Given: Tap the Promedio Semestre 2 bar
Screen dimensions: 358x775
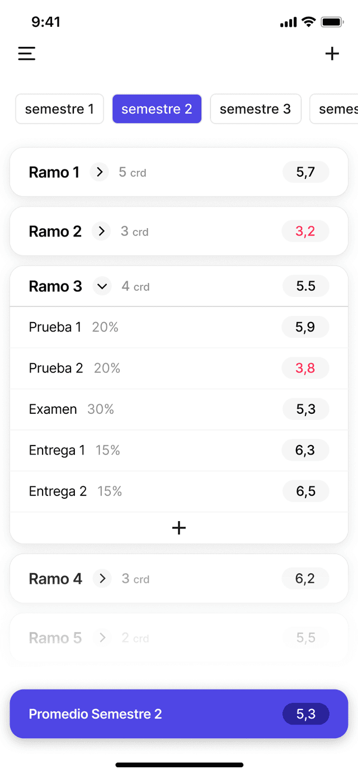Looking at the screenshot, I should (178, 713).
